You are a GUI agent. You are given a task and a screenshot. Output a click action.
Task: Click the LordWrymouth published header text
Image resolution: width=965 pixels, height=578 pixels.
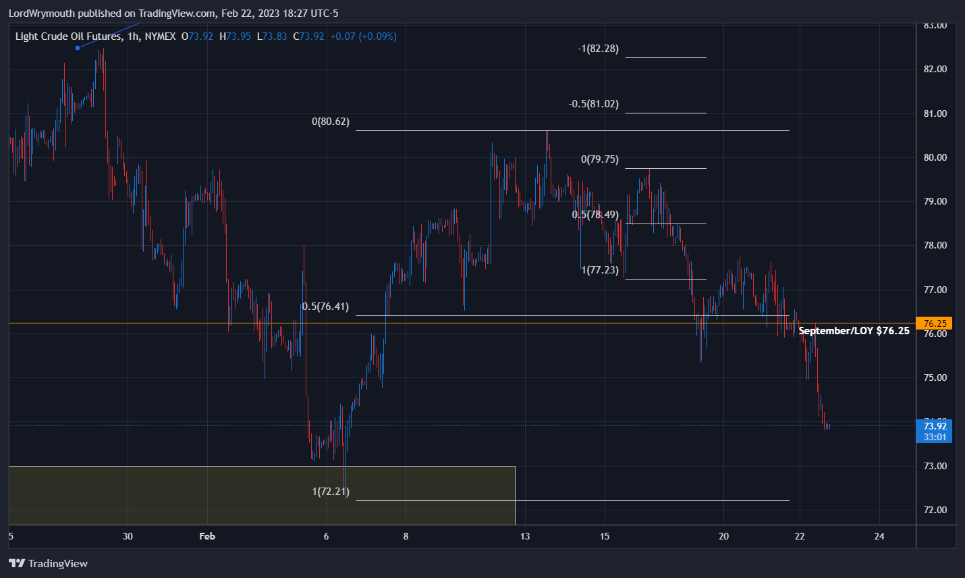click(173, 13)
